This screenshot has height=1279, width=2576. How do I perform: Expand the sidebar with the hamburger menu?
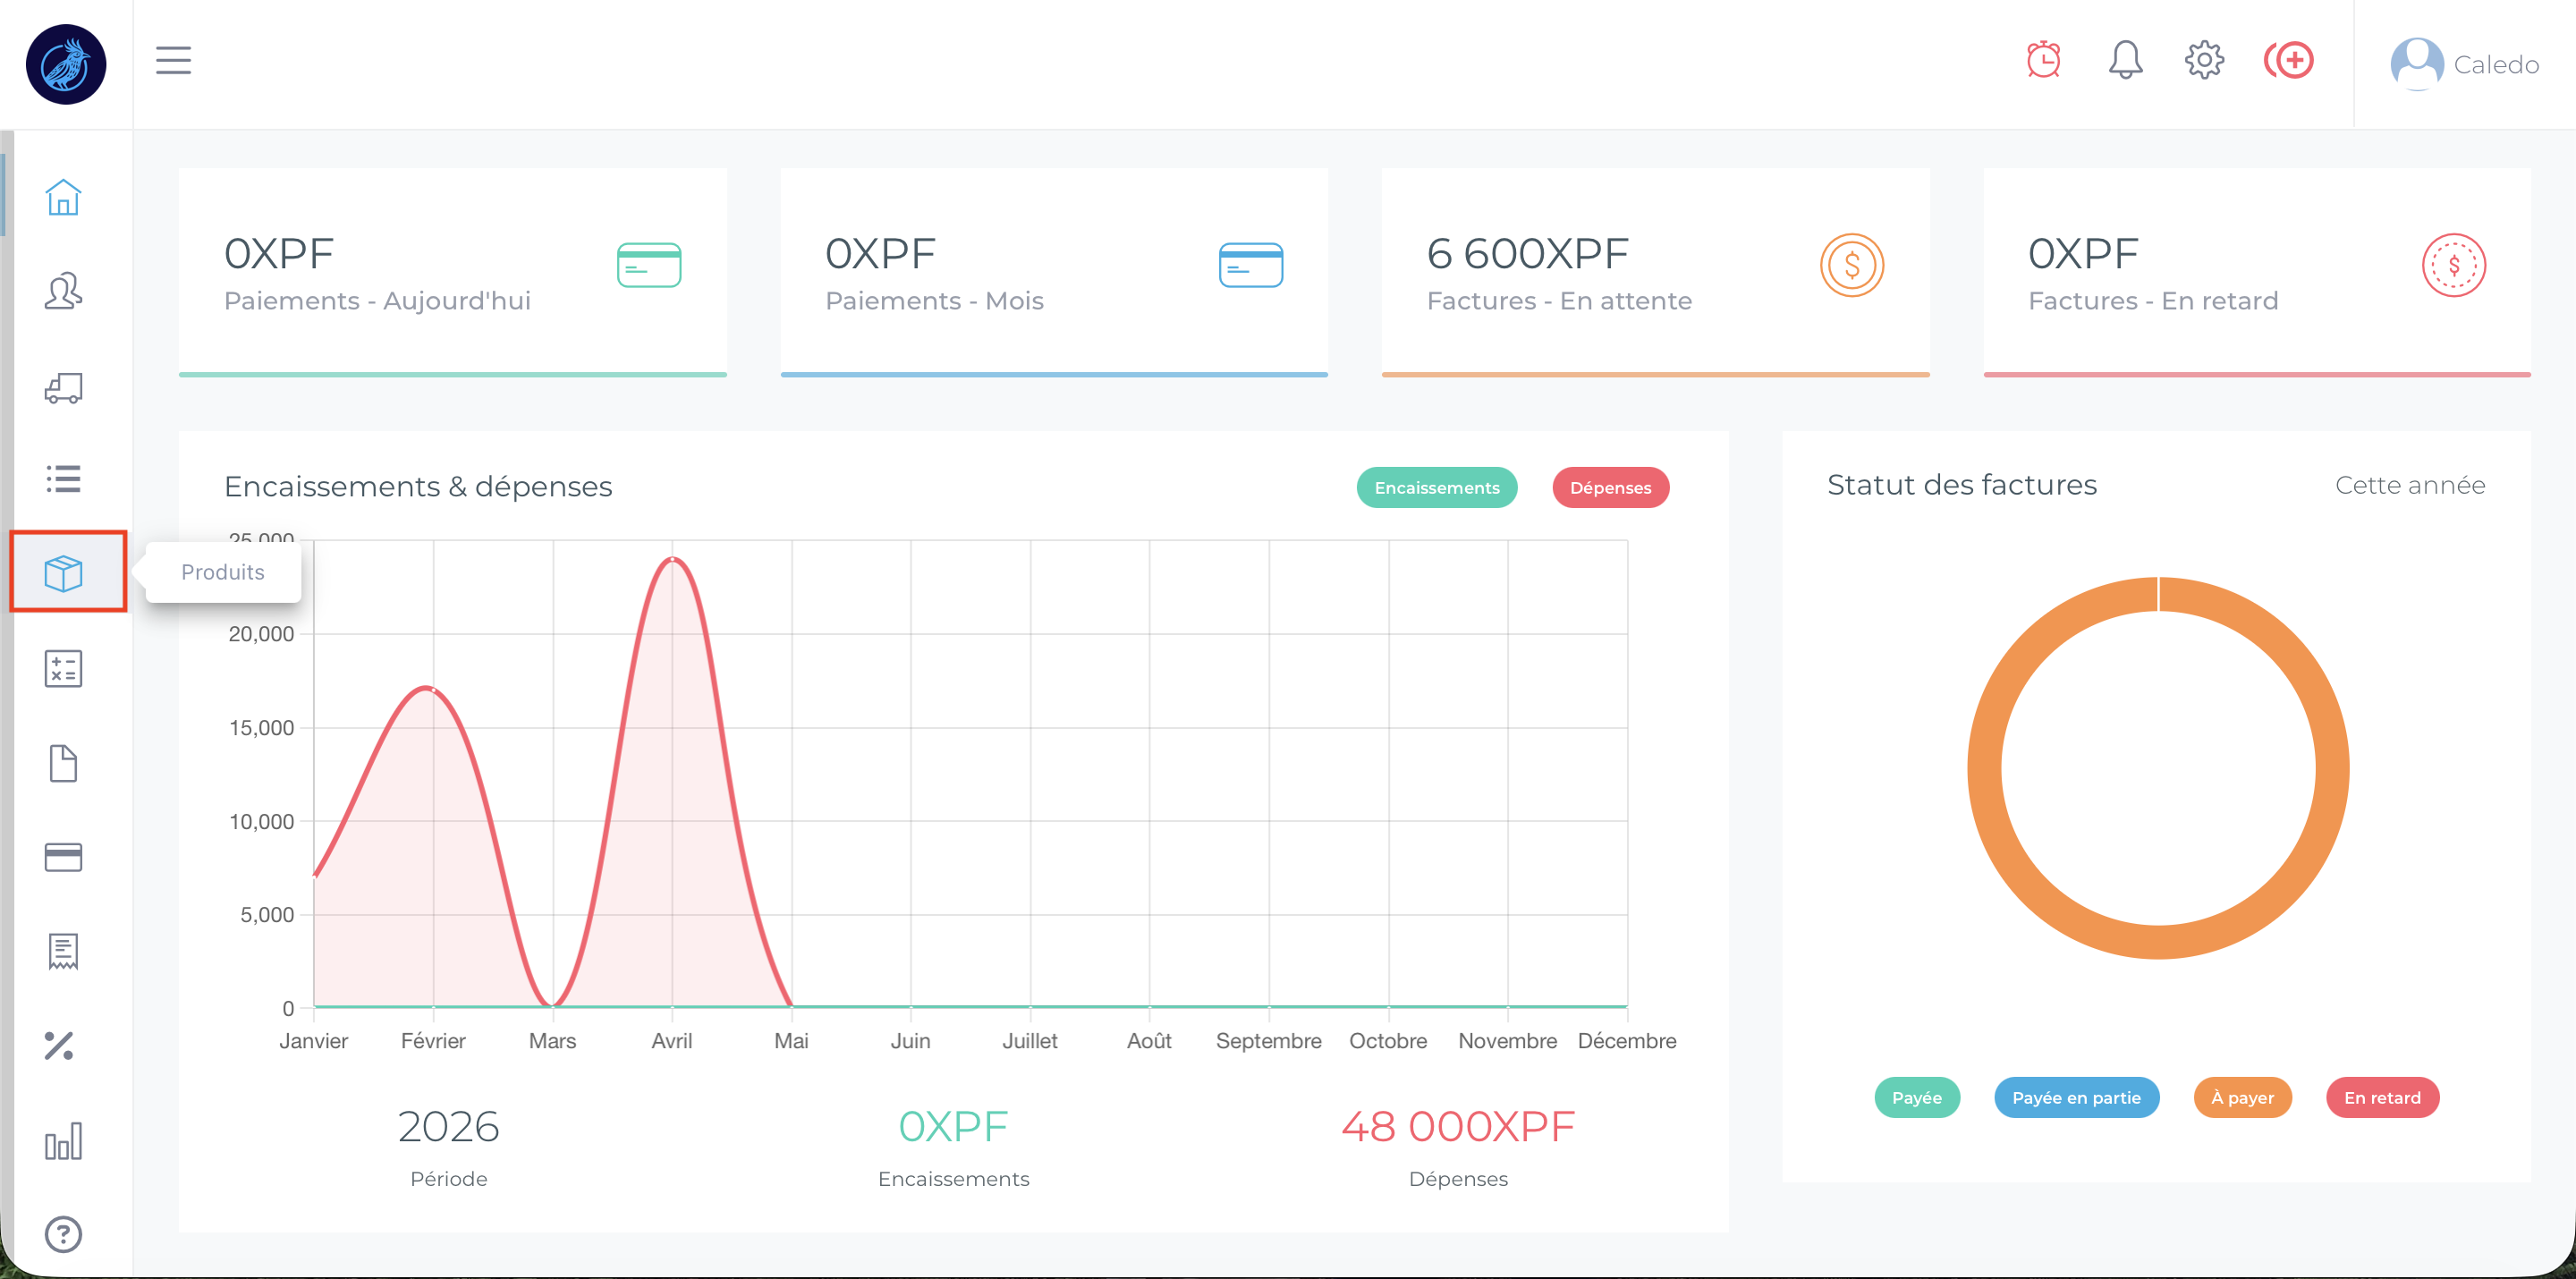[x=173, y=60]
